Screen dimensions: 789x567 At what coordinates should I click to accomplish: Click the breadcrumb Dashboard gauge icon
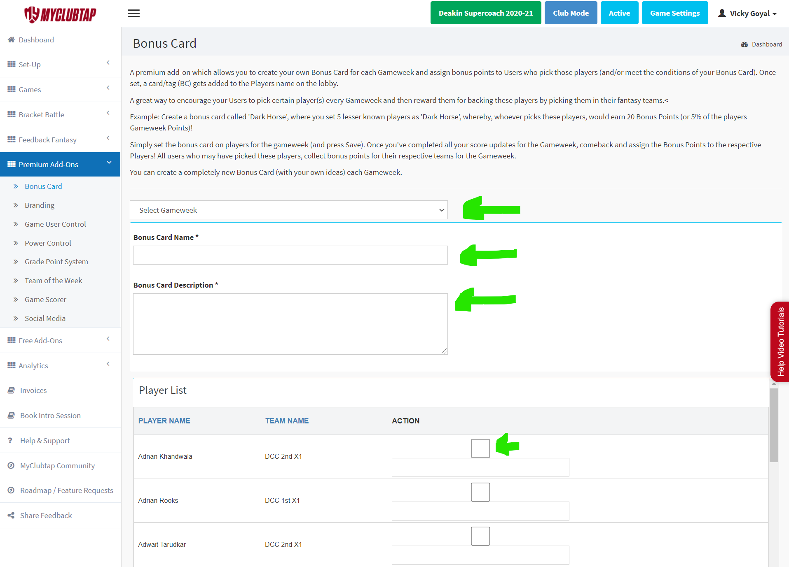(x=744, y=44)
